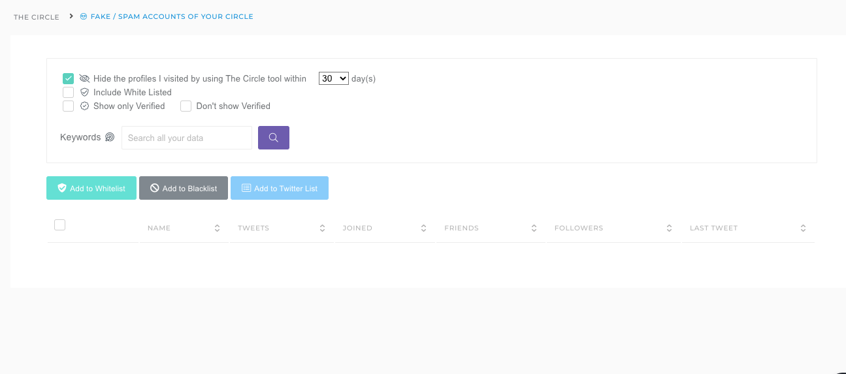
Task: Click the verified badge icon beside Show only Verified
Action: tap(84, 106)
